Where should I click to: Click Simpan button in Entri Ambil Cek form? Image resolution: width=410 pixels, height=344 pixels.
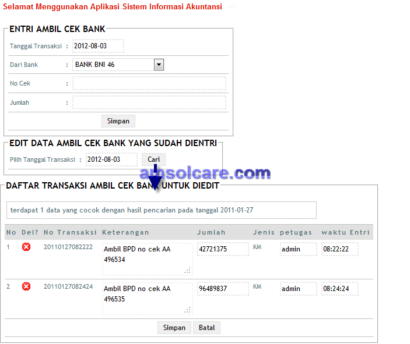118,121
